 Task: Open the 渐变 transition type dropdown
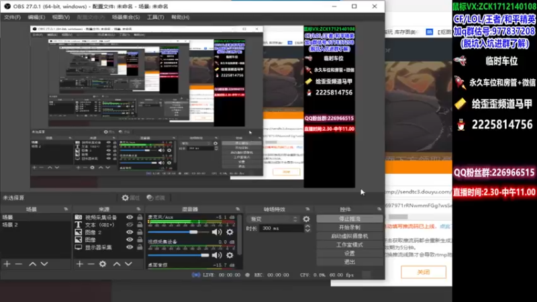[274, 219]
